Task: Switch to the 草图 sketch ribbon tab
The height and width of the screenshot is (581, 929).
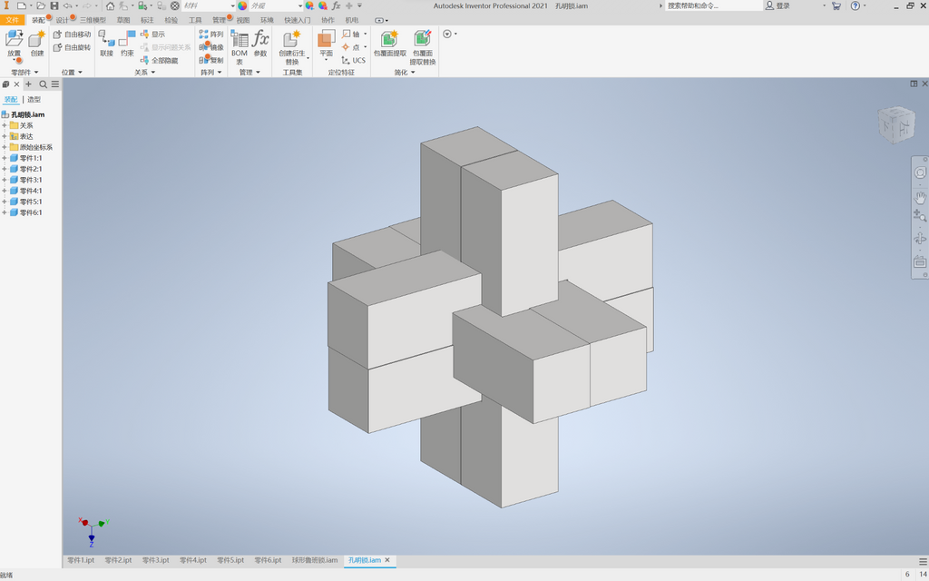Action: tap(123, 20)
